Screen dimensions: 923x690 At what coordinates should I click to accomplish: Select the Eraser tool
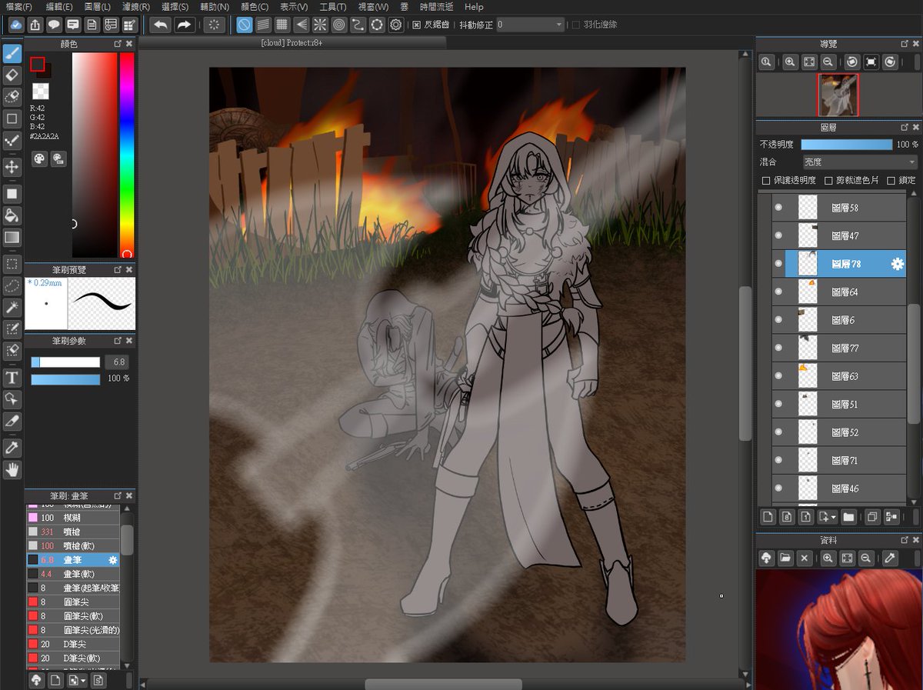[12, 75]
